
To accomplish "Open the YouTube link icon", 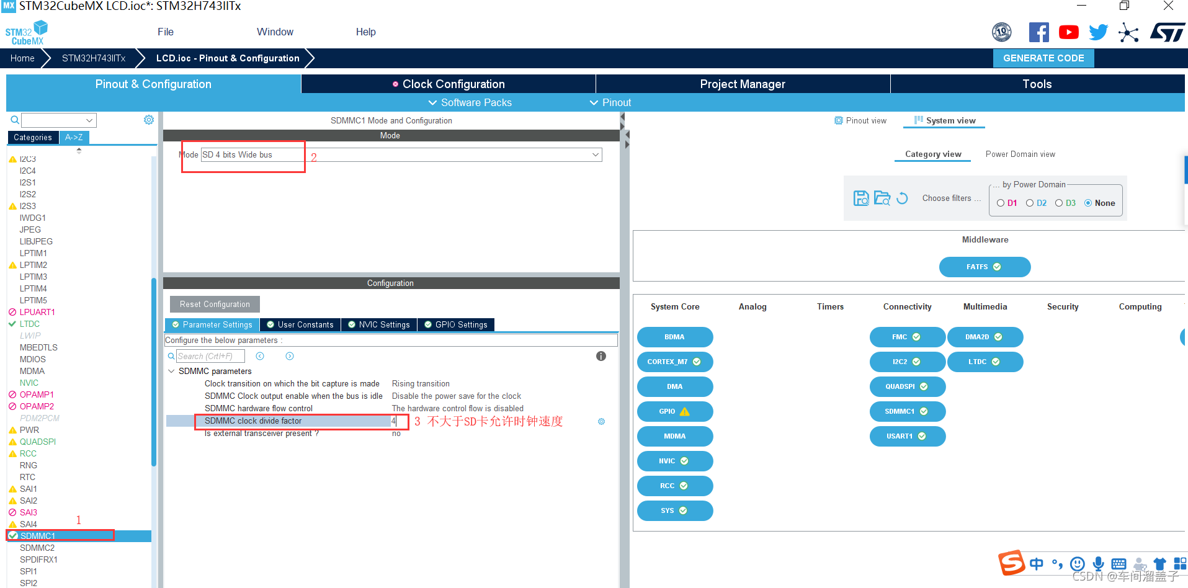I will (x=1068, y=32).
